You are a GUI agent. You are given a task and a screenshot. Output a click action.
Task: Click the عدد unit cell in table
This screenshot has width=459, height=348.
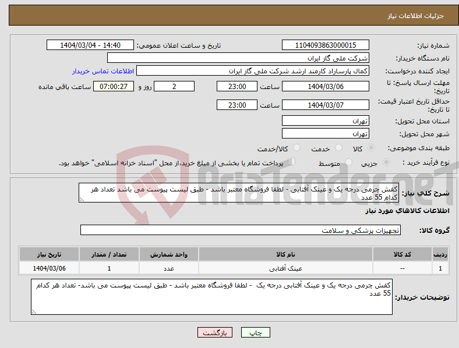(x=169, y=268)
